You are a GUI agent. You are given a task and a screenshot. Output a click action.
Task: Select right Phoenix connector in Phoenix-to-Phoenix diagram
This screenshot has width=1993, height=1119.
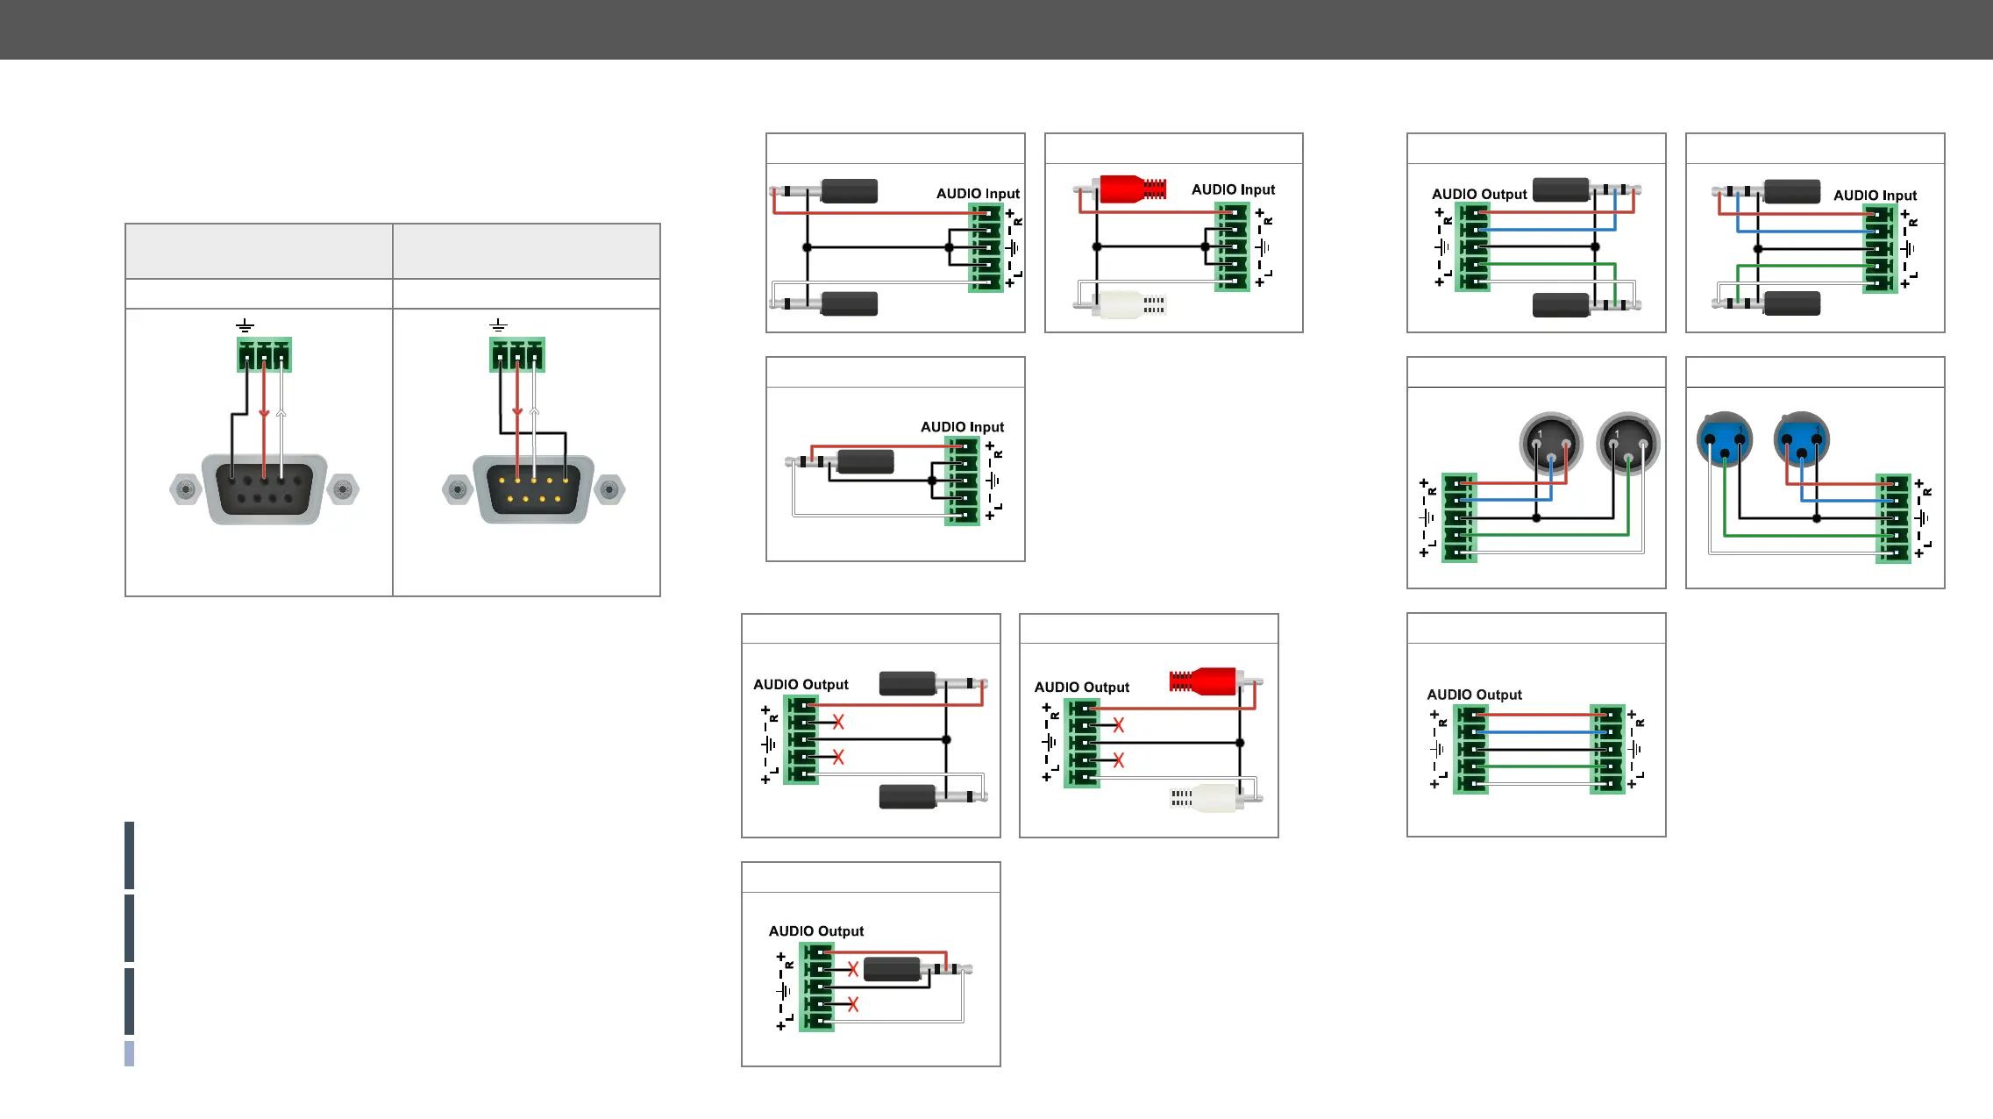(x=1608, y=750)
